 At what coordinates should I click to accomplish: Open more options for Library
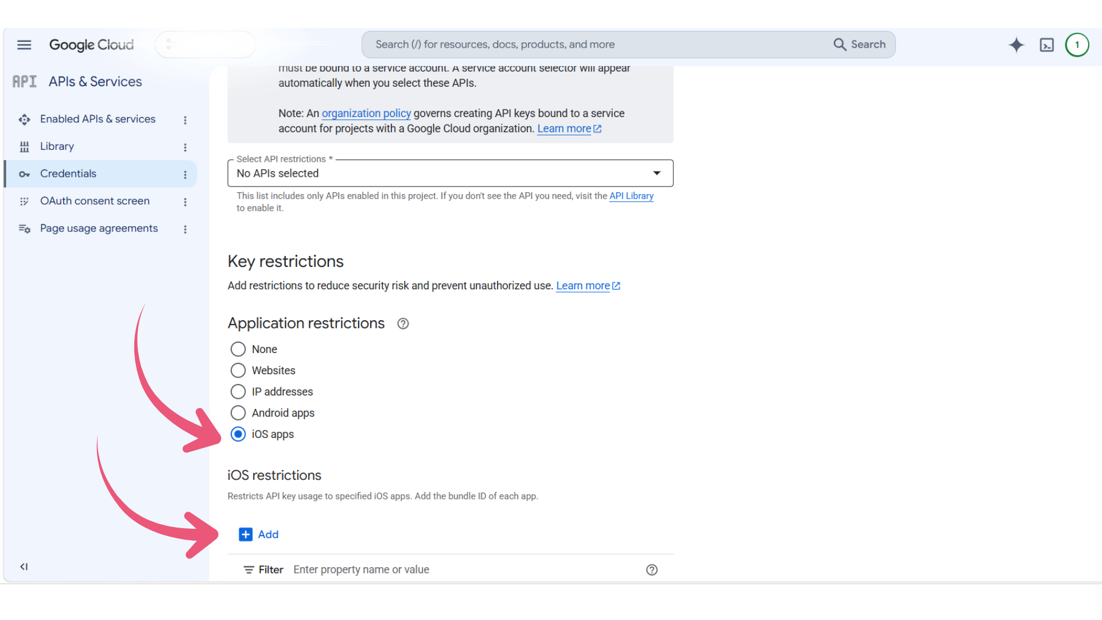(x=185, y=148)
